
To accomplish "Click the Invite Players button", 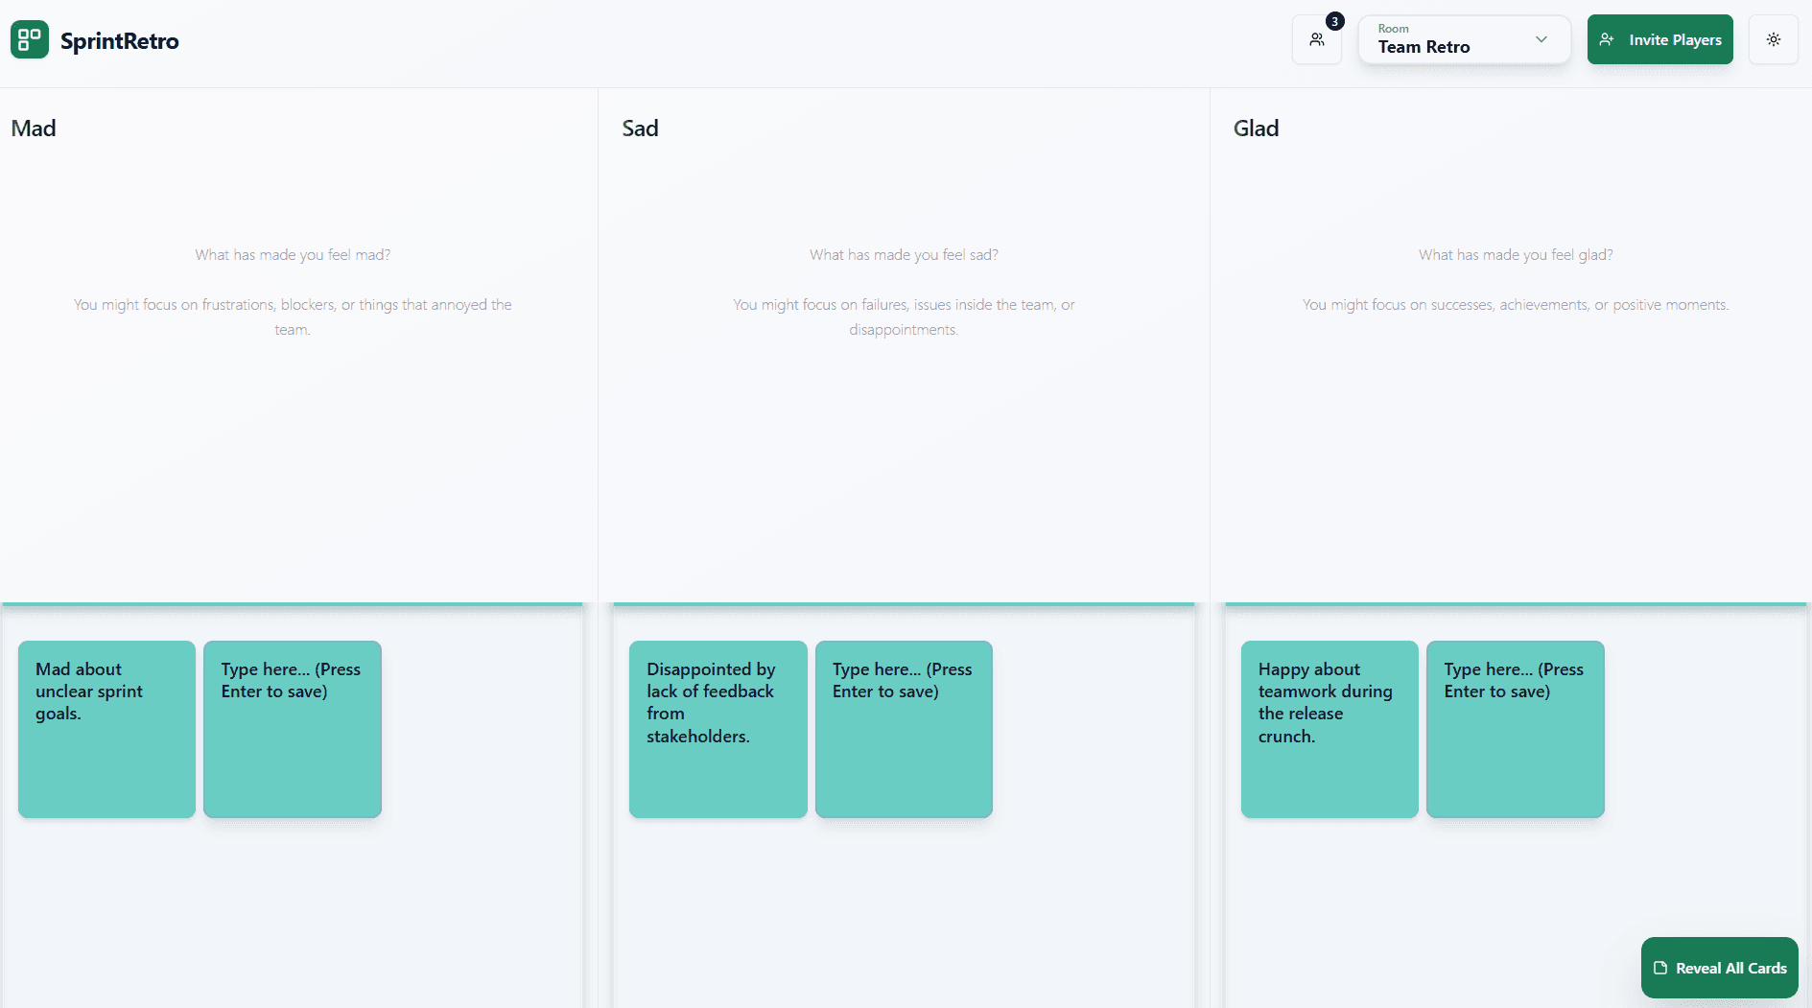I will pos(1659,40).
